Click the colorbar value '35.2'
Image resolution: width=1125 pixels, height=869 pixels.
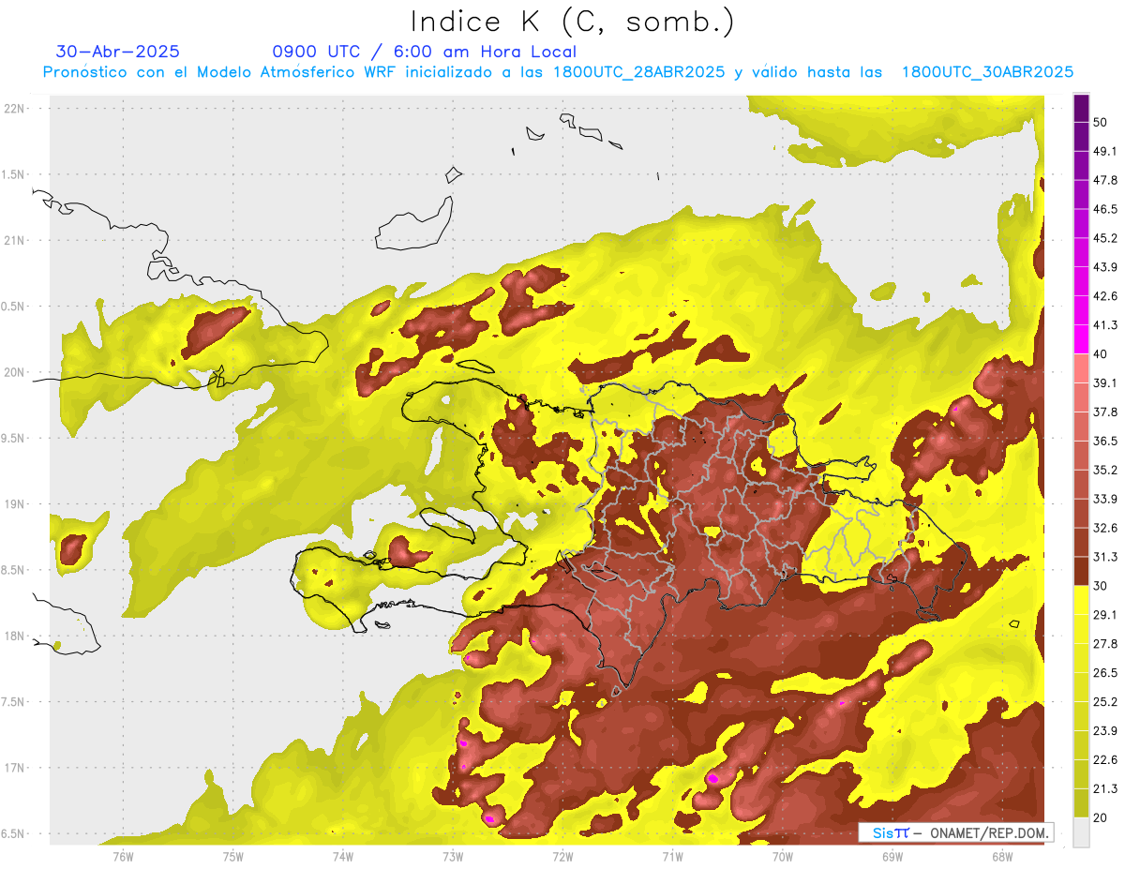pyautogui.click(x=1104, y=471)
